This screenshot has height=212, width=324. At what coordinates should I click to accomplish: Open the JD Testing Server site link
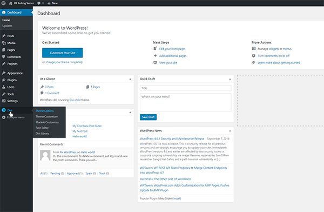(x=22, y=3)
